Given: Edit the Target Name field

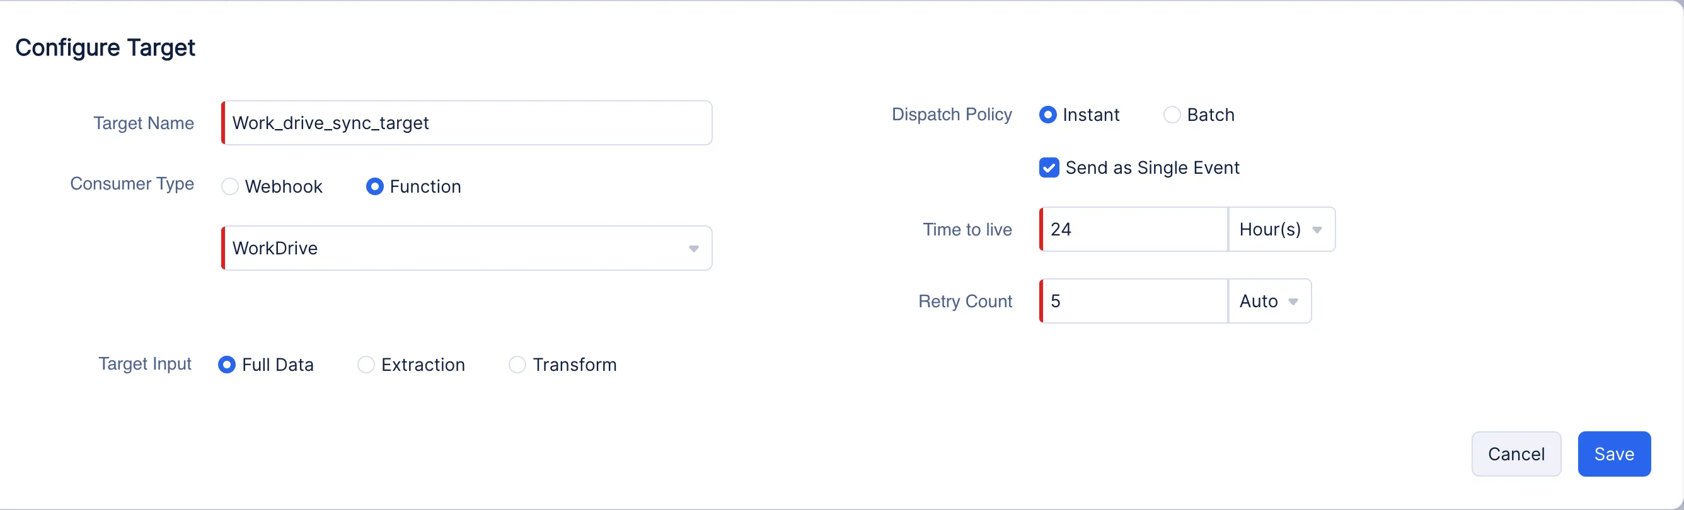Looking at the screenshot, I should click(x=466, y=123).
